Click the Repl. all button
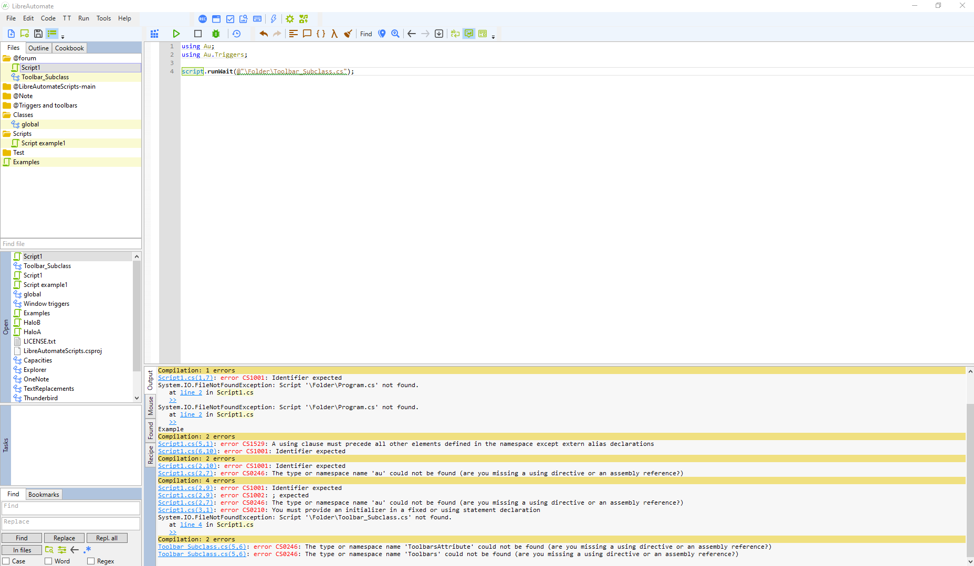974x566 pixels. (107, 538)
